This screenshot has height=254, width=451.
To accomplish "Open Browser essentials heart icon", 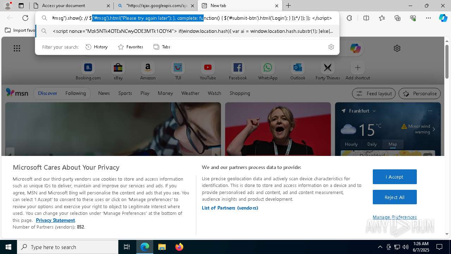I will click(413, 18).
